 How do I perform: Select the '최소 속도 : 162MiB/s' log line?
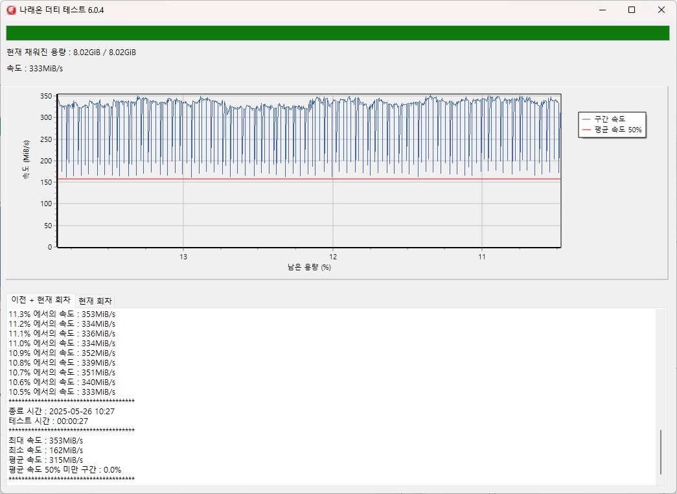(x=45, y=450)
